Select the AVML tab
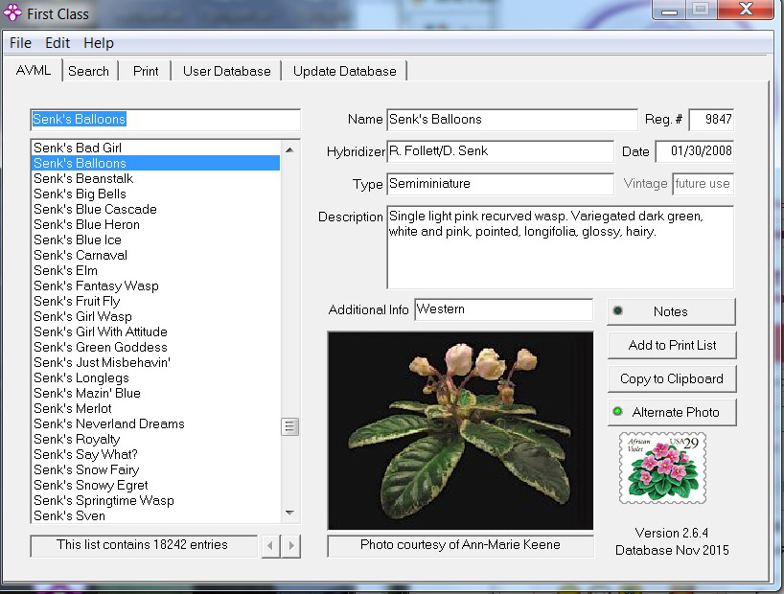The height and width of the screenshot is (594, 784). click(33, 70)
